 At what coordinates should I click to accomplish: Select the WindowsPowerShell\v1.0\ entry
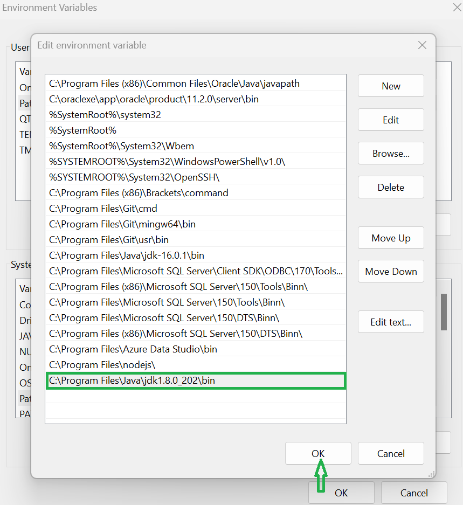pos(196,162)
